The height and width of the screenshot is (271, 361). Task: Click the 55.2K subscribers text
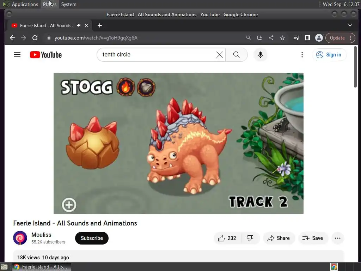(48, 242)
